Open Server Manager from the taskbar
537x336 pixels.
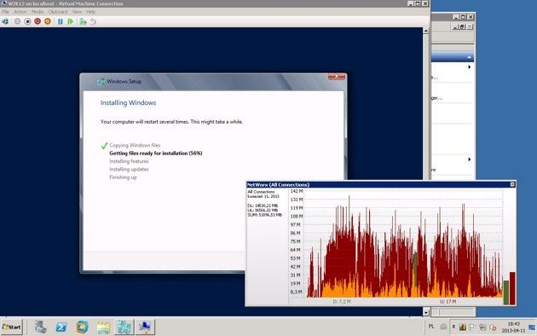[40, 327]
